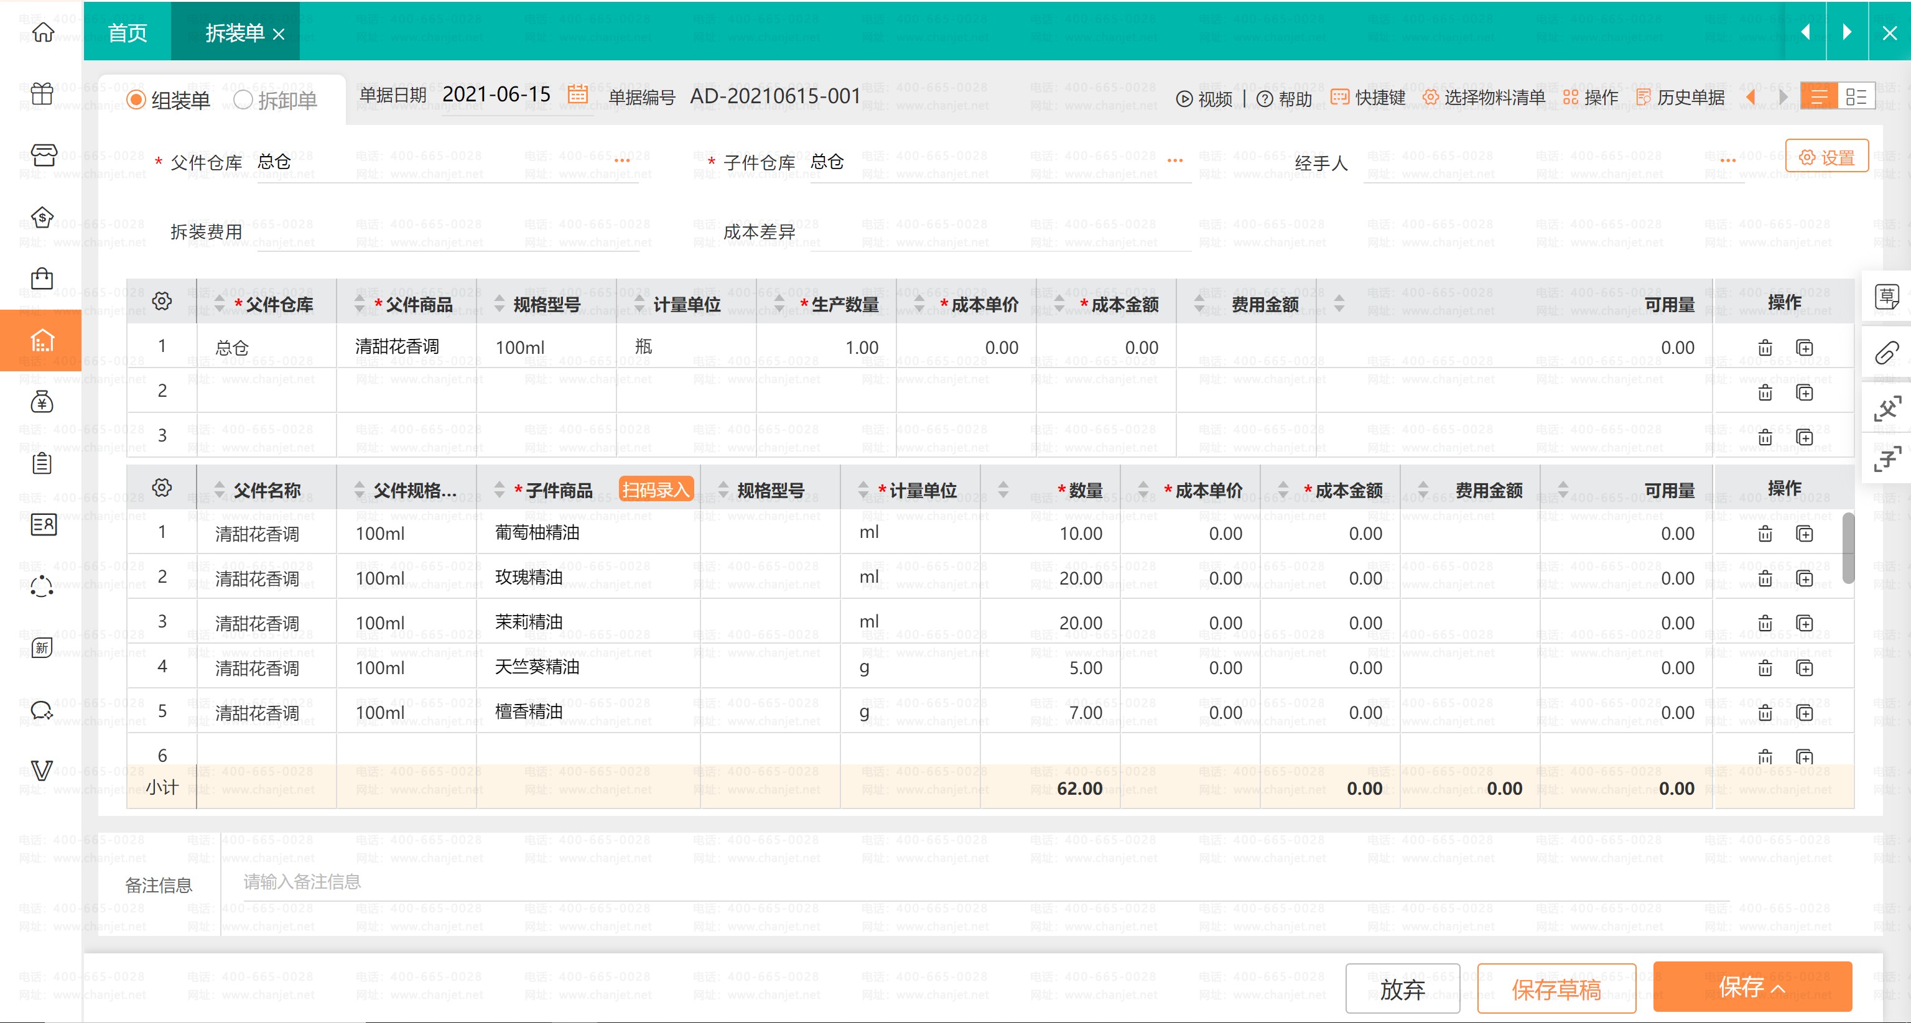Open the child table column settings gear

pyautogui.click(x=162, y=488)
